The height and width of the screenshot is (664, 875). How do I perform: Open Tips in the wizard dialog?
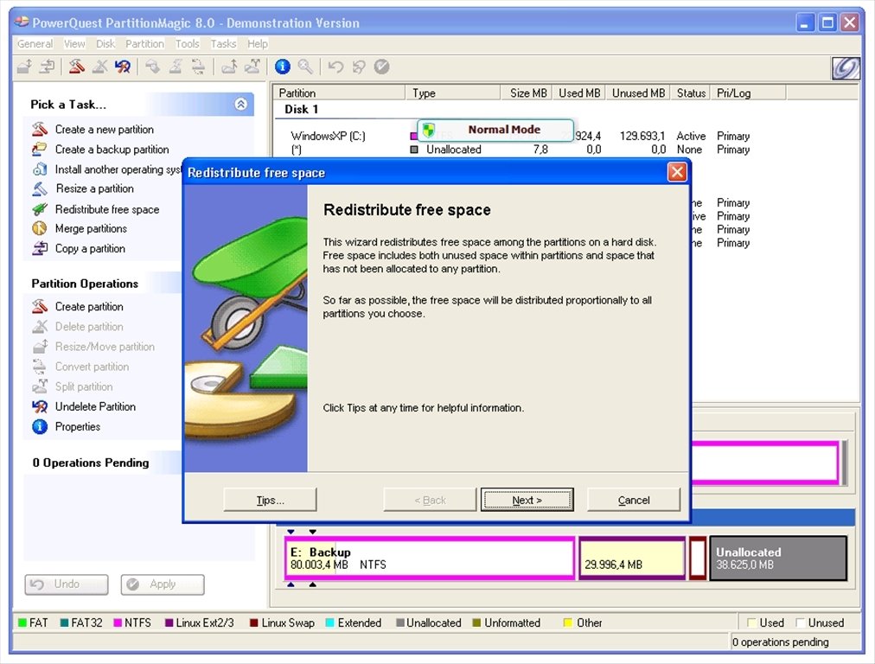270,500
